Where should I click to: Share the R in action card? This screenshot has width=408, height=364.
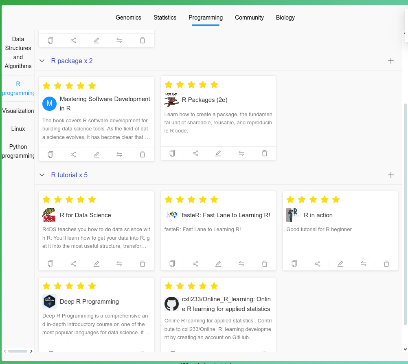pyautogui.click(x=318, y=264)
